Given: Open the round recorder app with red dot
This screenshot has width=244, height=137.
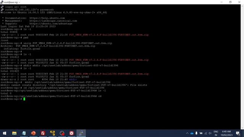Looking at the screenshot, I should (x=62, y=133).
